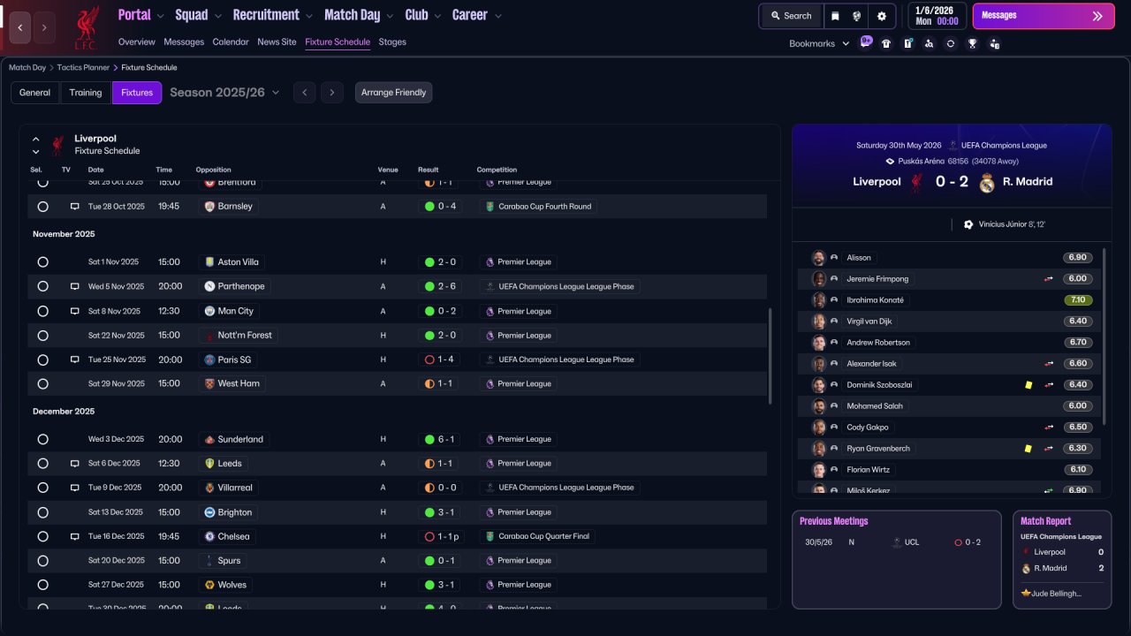Open the globe world icon in top bar
This screenshot has height=636, width=1131.
point(856,16)
